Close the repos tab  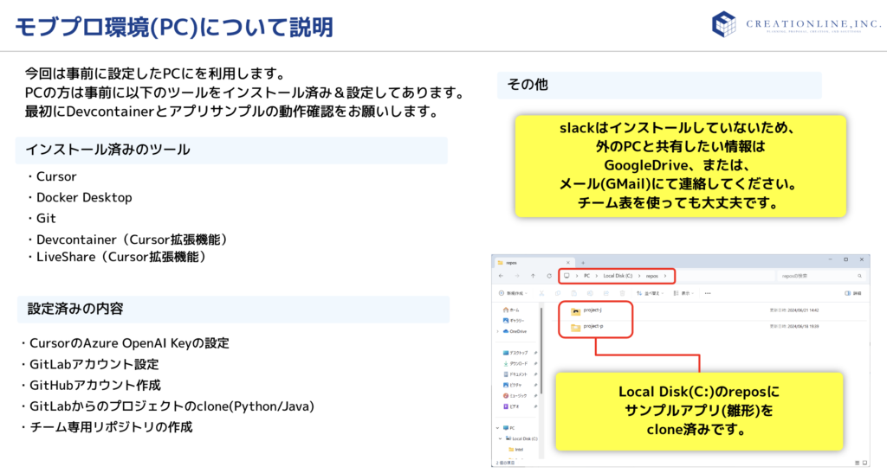568,263
